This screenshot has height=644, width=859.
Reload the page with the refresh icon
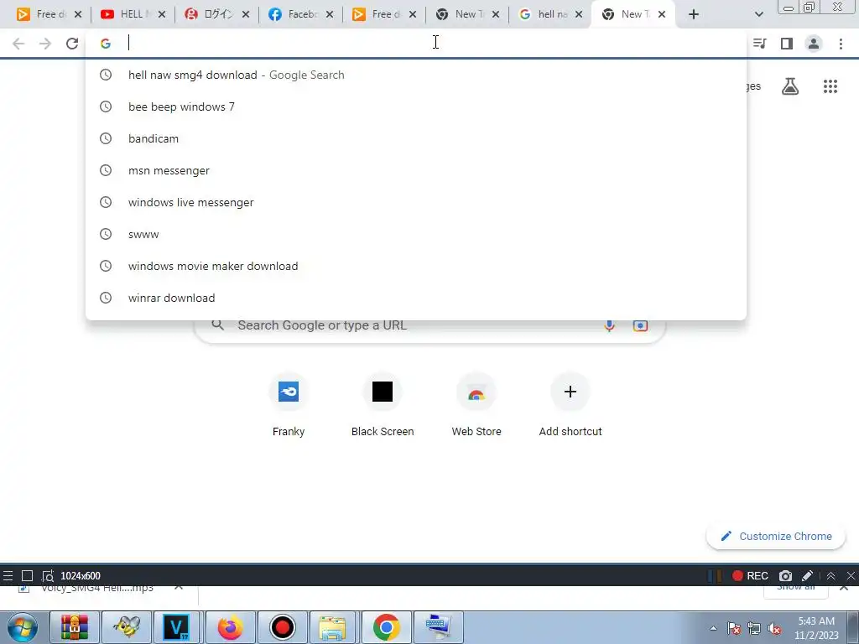(x=72, y=44)
